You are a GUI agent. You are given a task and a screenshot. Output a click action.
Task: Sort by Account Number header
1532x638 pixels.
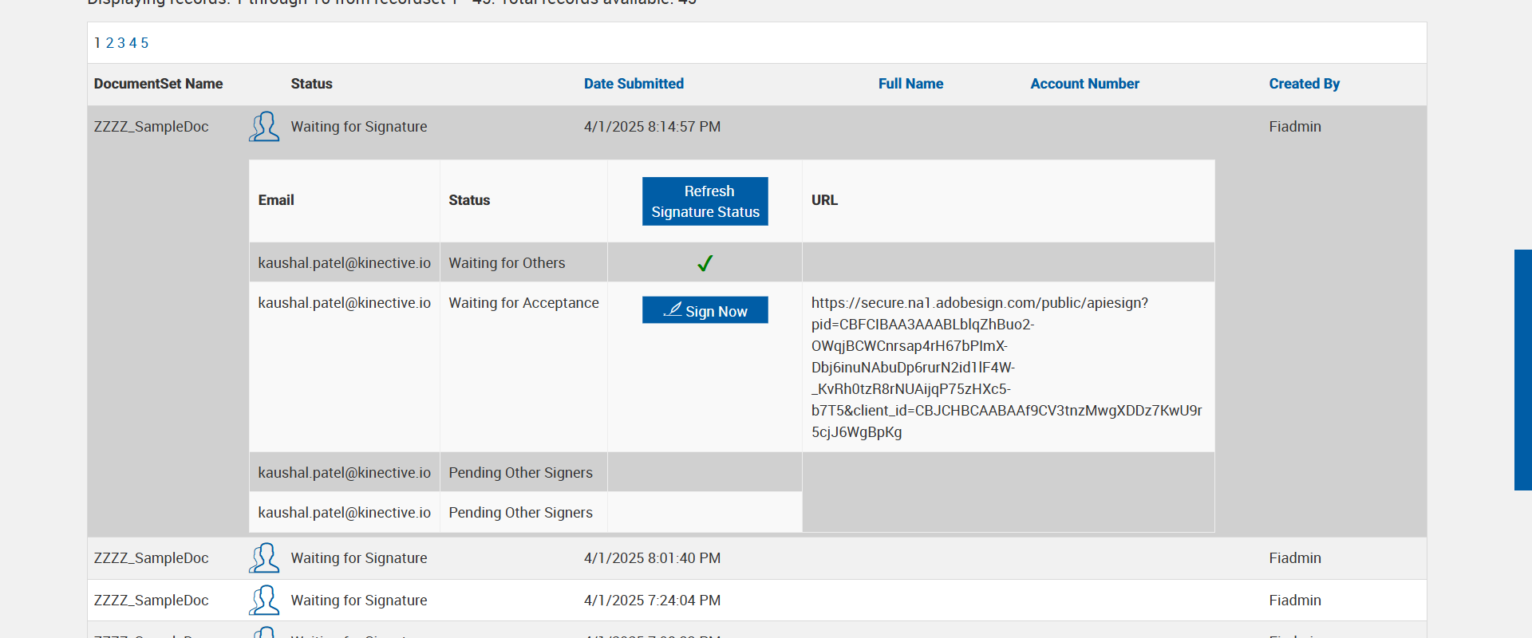[x=1084, y=84]
